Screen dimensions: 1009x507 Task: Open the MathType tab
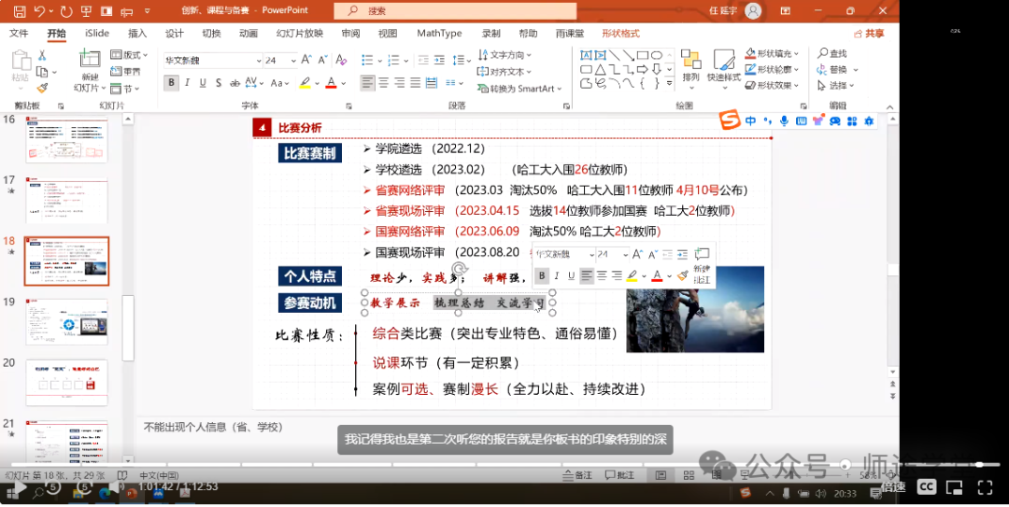point(439,34)
